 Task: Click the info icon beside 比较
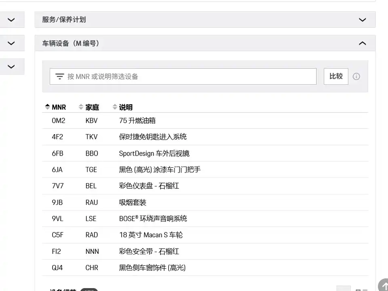(x=356, y=76)
